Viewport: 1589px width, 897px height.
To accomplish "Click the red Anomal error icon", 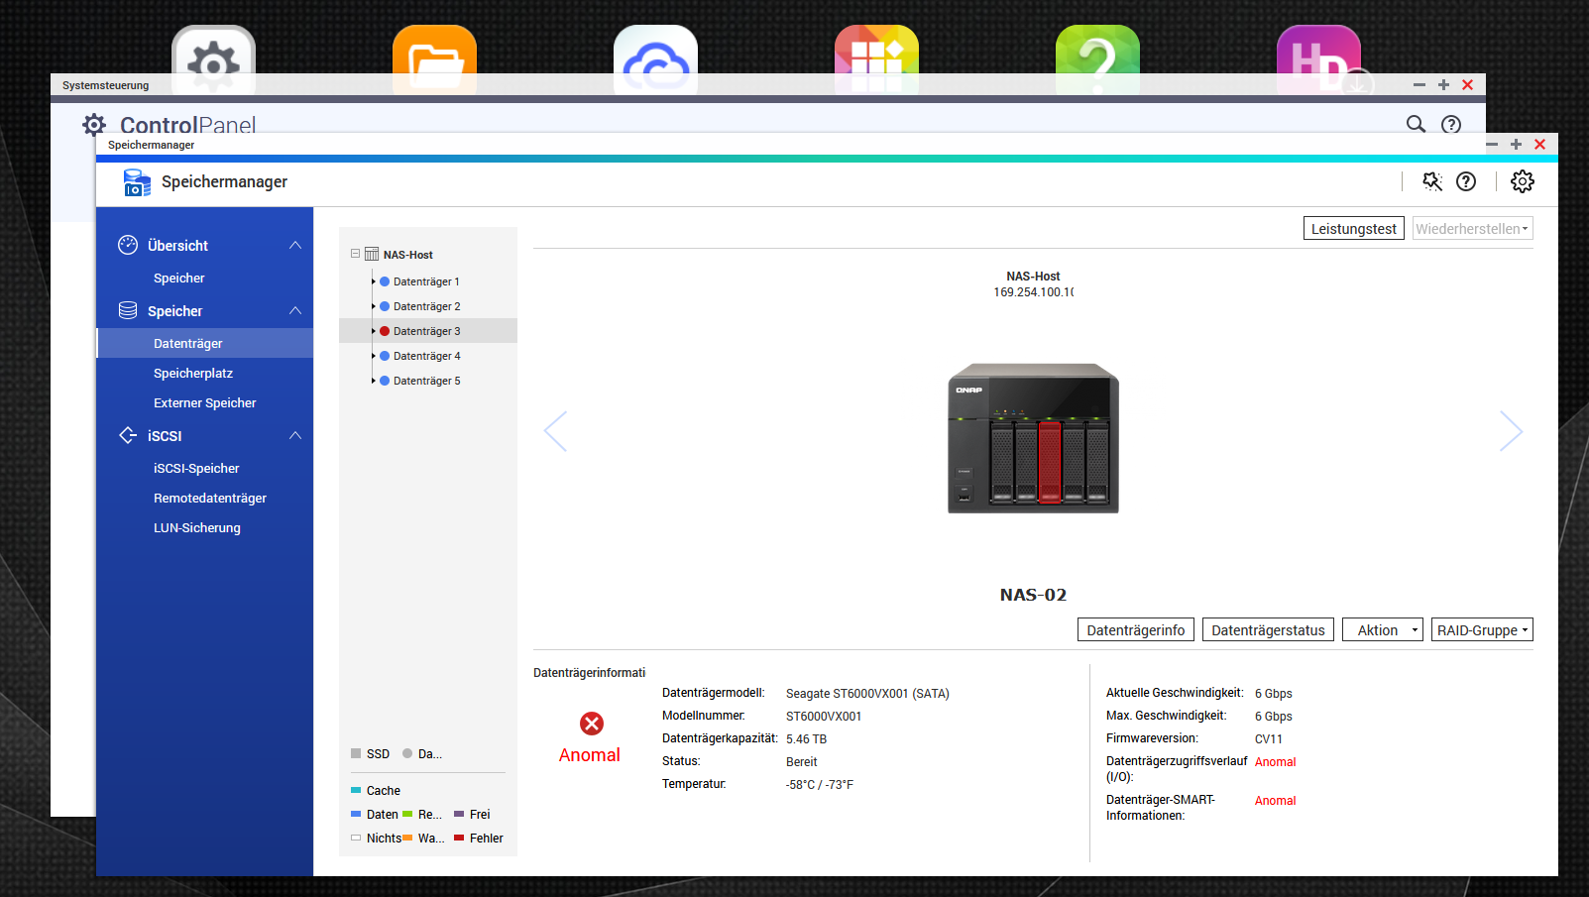I will pos(592,724).
